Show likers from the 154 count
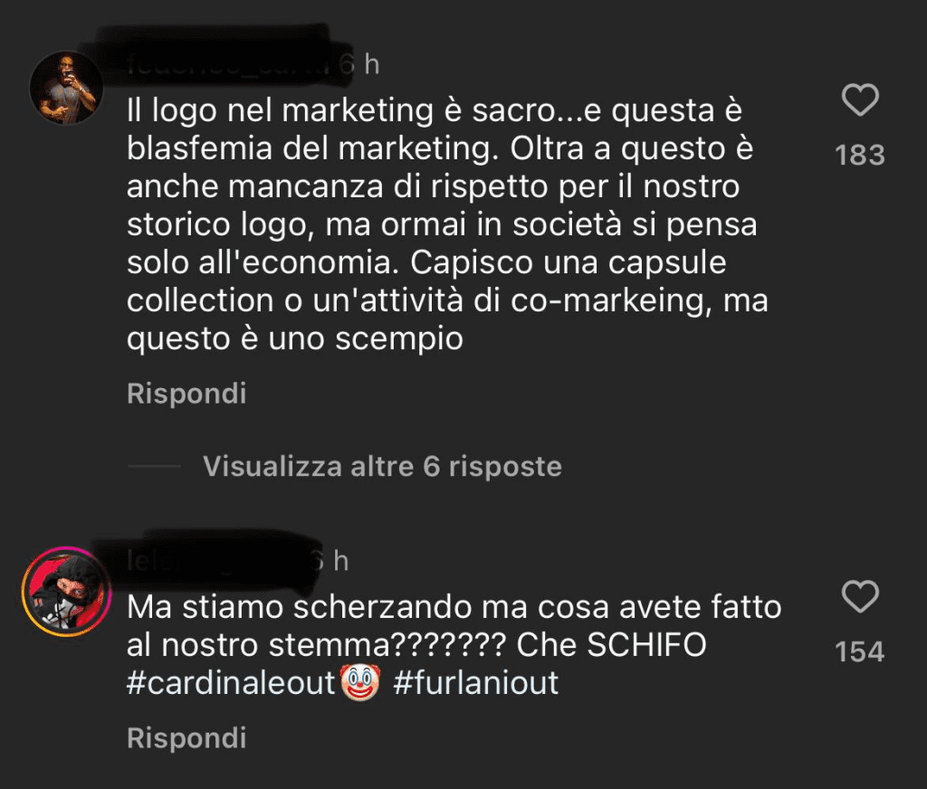This screenshot has width=927, height=789. coord(860,651)
